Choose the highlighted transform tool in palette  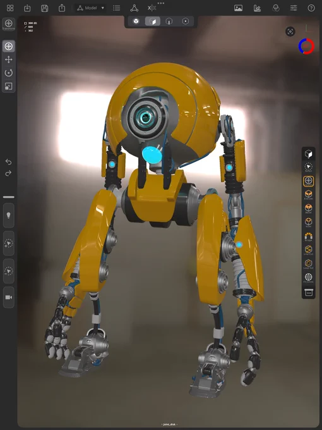tap(308, 181)
